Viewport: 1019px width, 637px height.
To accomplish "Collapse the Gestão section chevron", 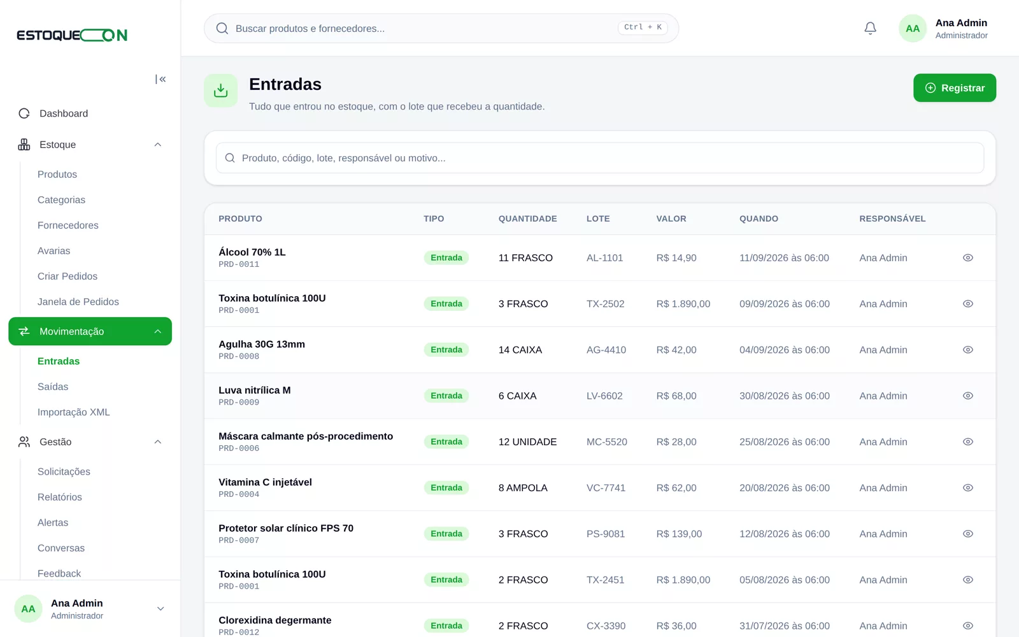I will (158, 441).
